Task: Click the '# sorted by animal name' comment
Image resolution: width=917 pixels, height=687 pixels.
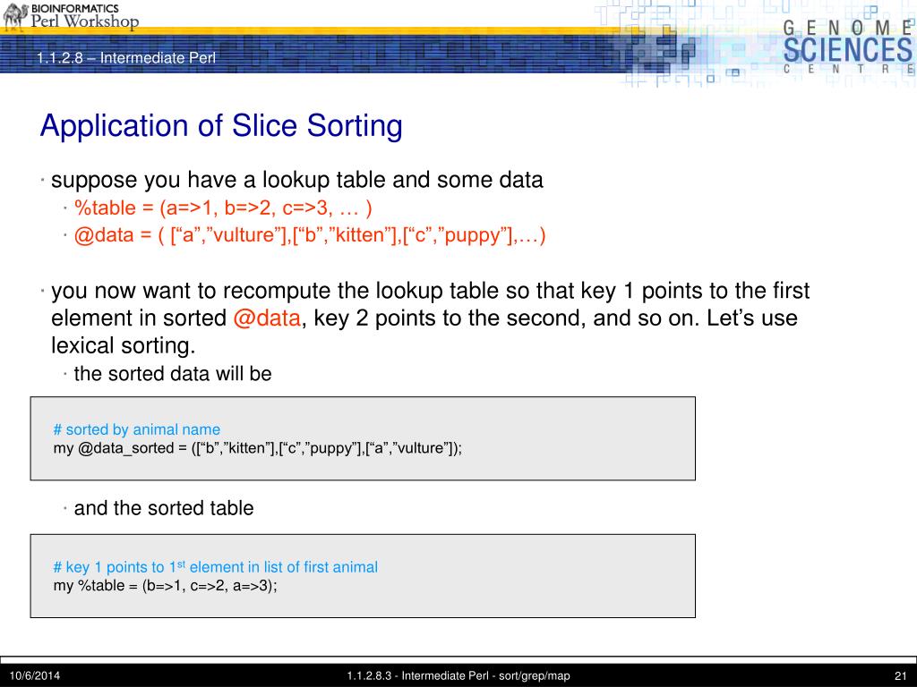Action: pyautogui.click(x=137, y=429)
